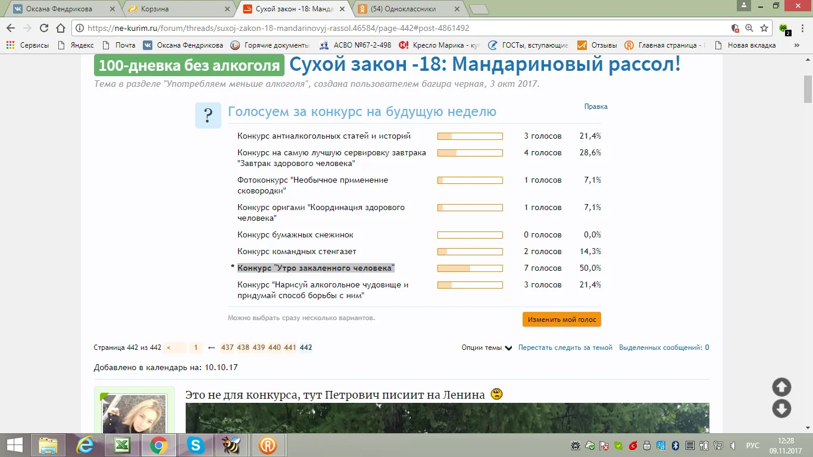Bookmark this page with the star icon

click(764, 28)
